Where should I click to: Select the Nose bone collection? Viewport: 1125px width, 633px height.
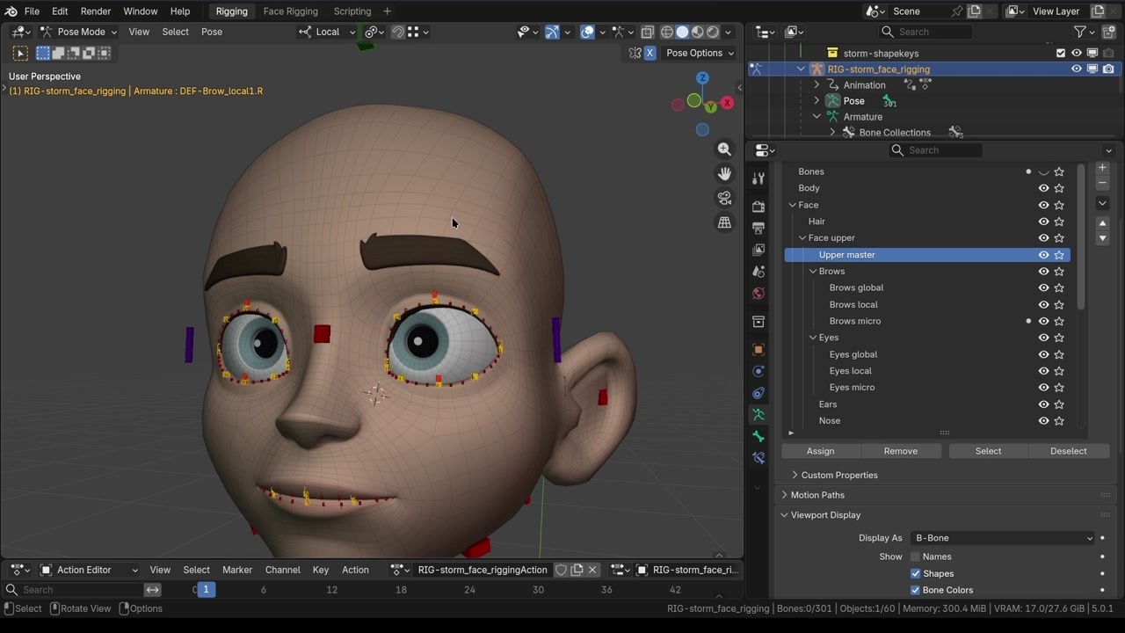point(829,421)
